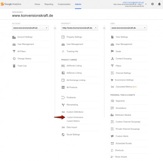Expand the View selector dropdown

point(129,28)
